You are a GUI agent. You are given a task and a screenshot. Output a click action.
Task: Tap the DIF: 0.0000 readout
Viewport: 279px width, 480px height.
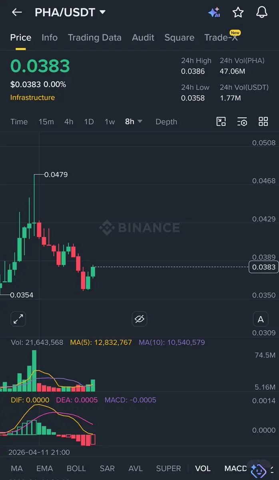click(x=30, y=400)
